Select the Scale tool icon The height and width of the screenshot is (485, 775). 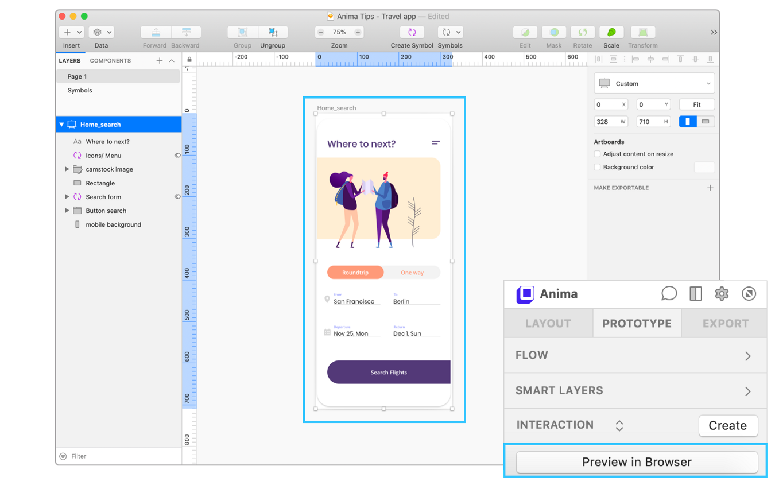coord(611,33)
